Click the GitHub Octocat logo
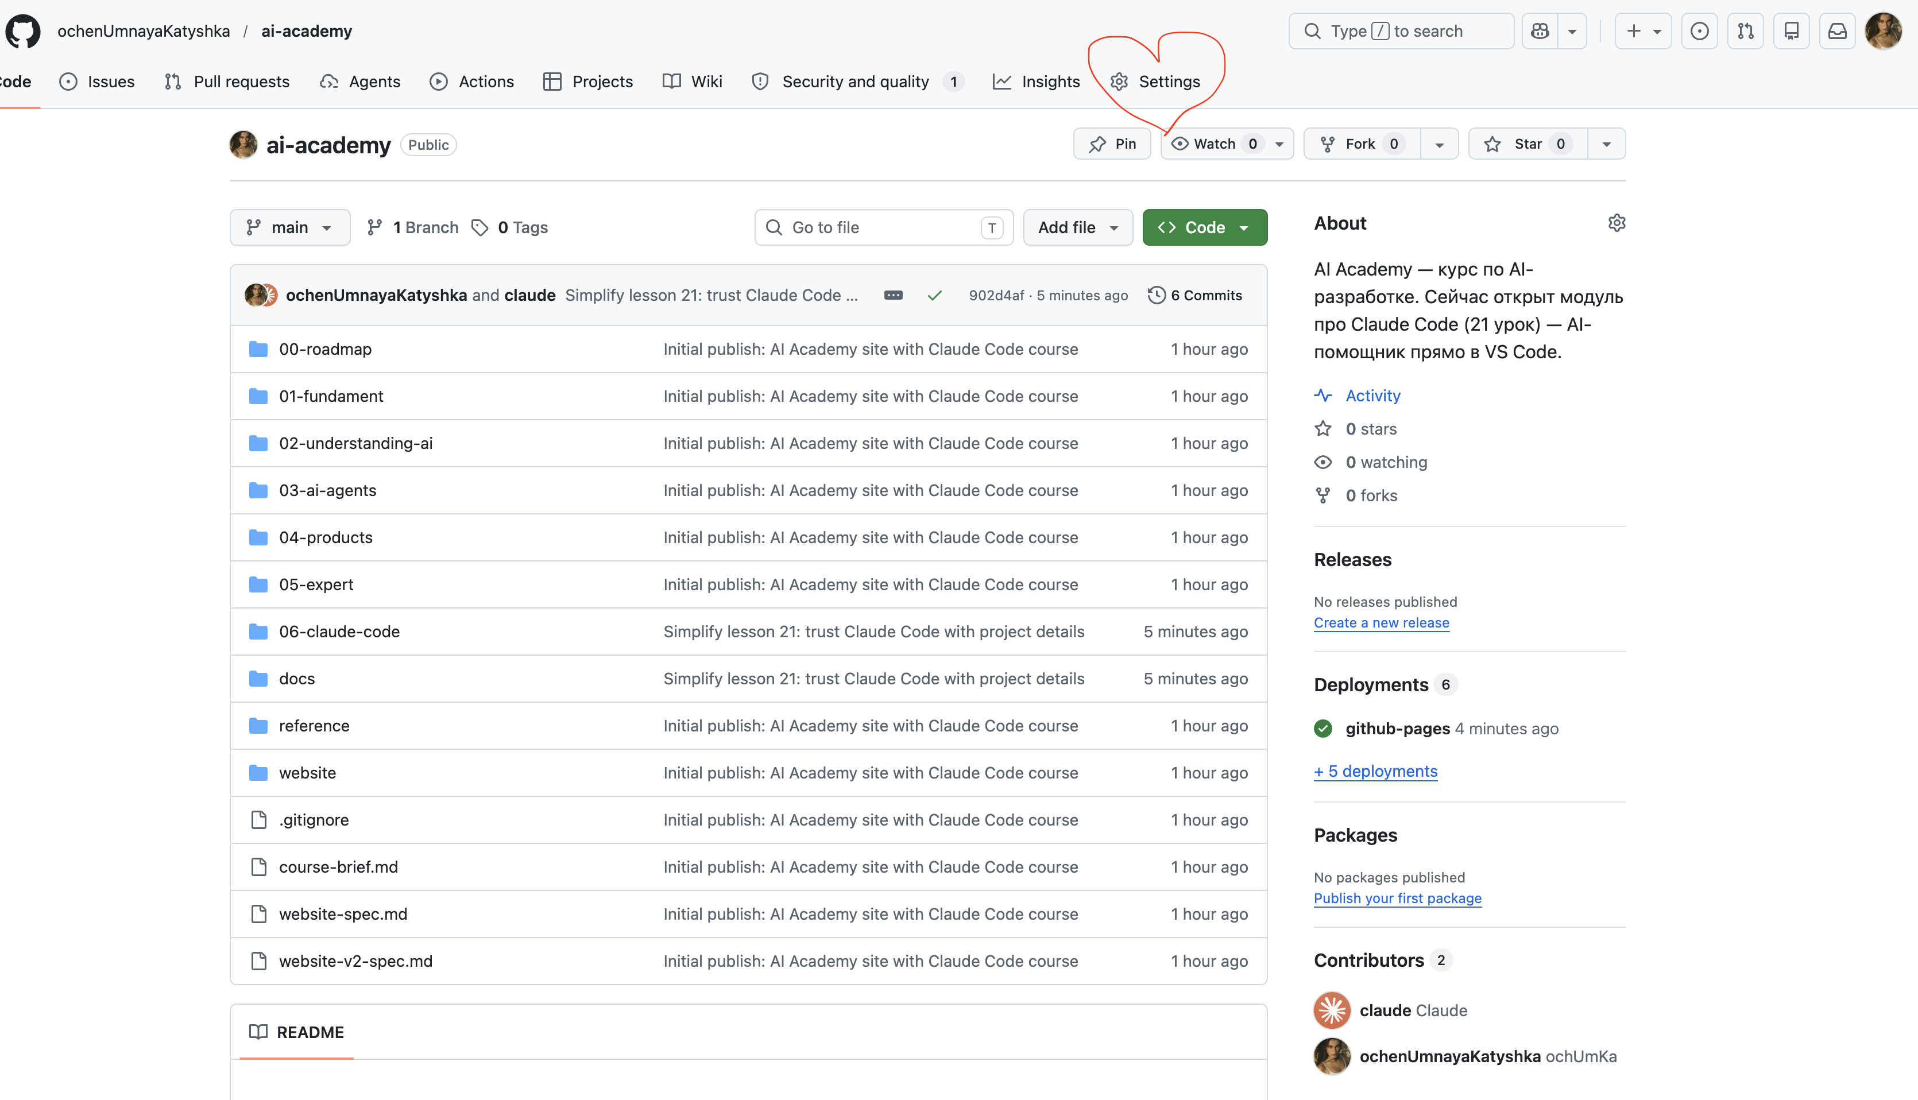1918x1100 pixels. pos(22,31)
